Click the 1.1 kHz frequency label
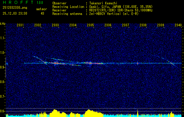 [2, 38]
